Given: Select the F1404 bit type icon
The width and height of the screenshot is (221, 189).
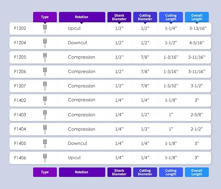Looking at the screenshot, I should click(45, 129).
